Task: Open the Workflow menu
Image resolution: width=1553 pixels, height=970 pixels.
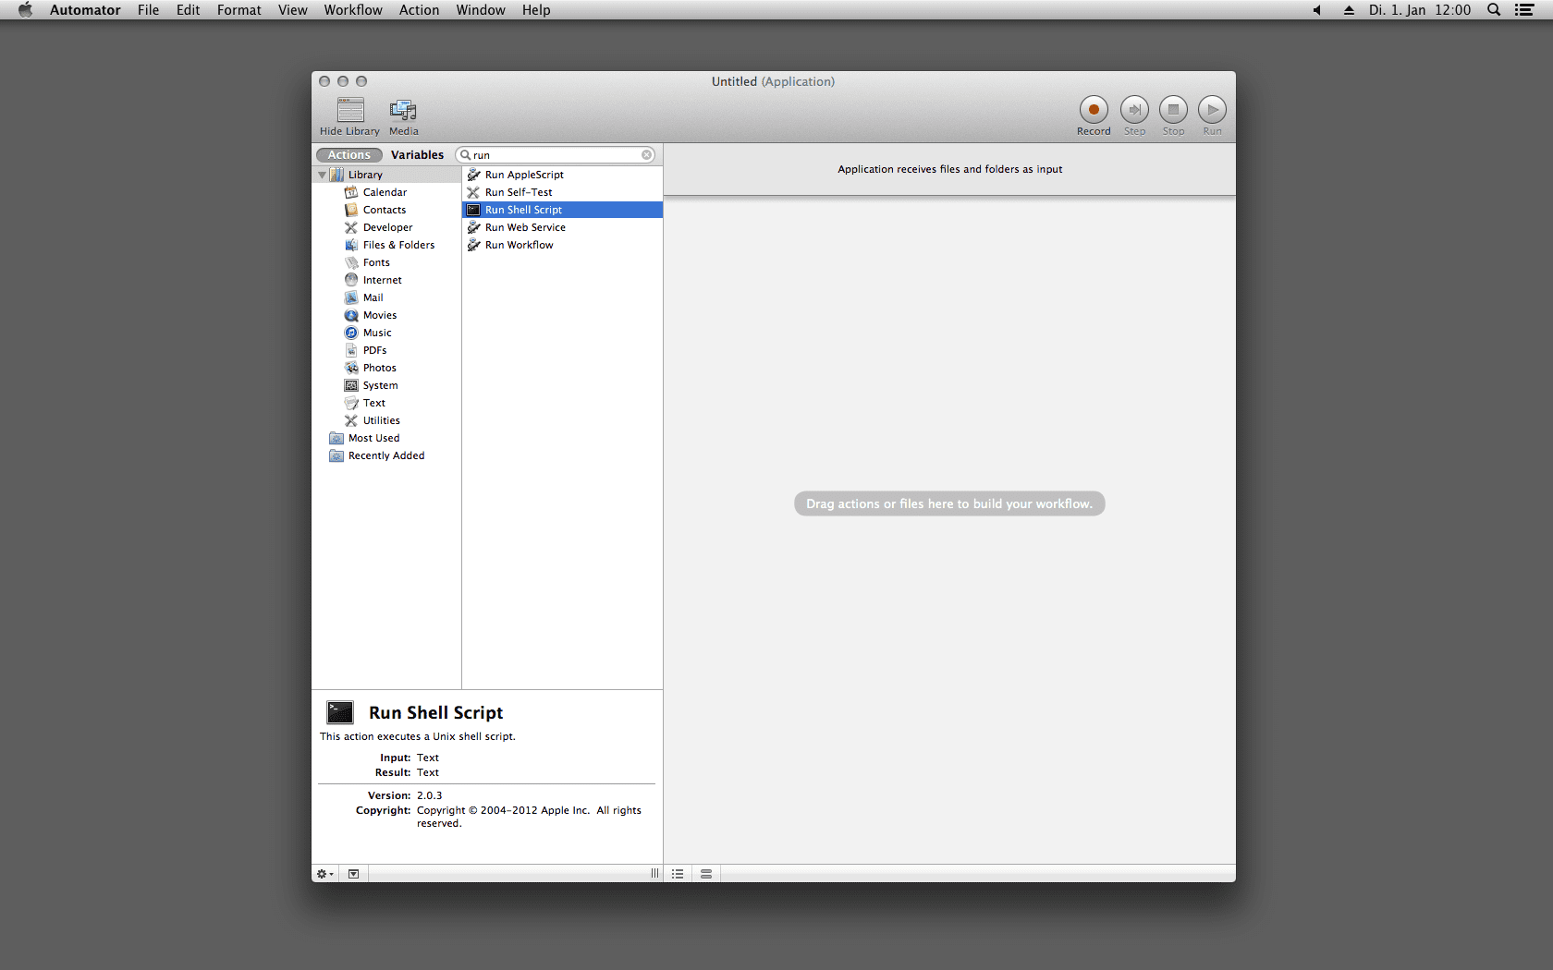Action: click(352, 10)
